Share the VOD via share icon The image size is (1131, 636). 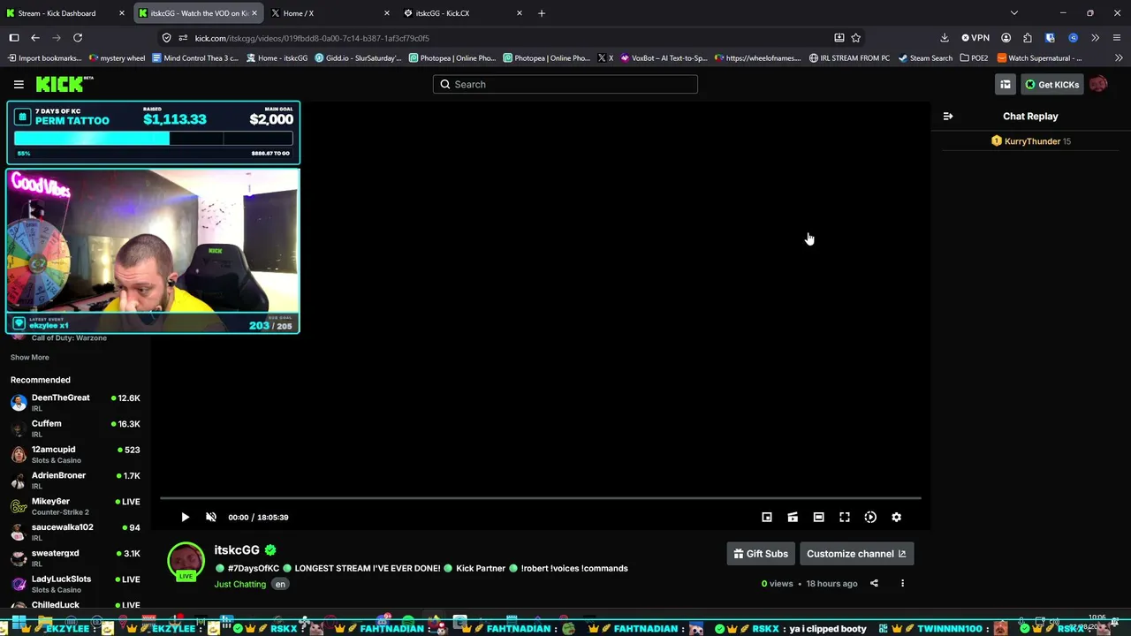click(874, 584)
